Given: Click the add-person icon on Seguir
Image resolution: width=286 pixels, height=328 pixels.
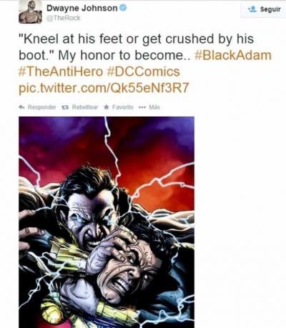Looking at the screenshot, I should point(252,9).
